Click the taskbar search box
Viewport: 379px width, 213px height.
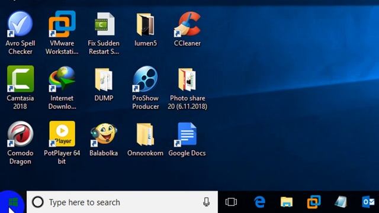[122, 202]
